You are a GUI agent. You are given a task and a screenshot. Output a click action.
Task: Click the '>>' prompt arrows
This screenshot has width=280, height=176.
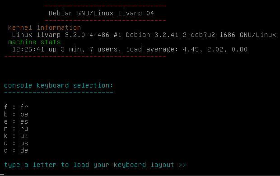tap(182, 165)
